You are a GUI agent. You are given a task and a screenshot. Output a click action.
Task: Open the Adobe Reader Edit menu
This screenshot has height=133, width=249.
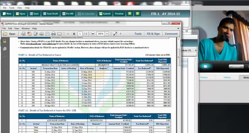[10, 28]
